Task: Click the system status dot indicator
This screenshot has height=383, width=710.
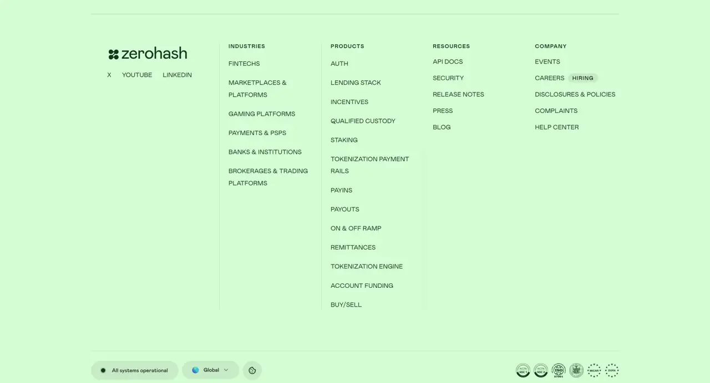Action: click(x=103, y=370)
